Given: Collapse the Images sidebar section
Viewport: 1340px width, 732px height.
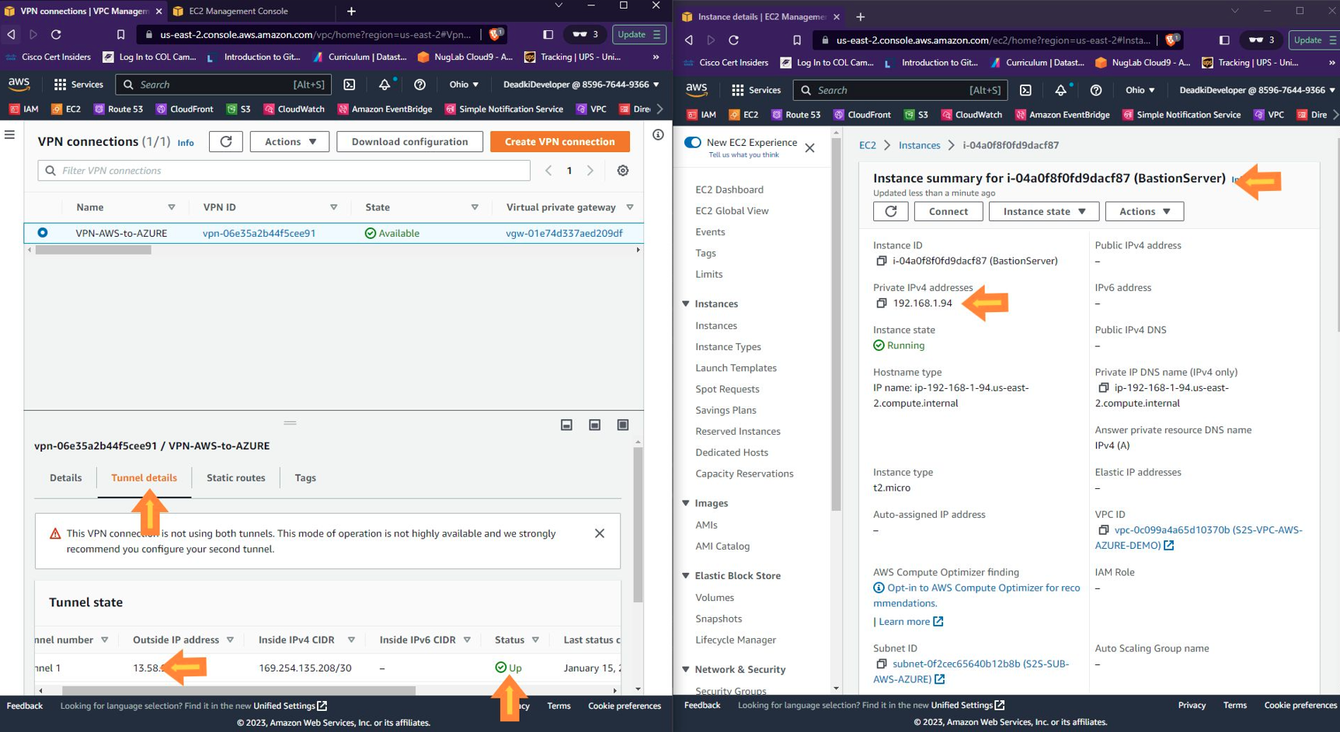Looking at the screenshot, I should 686,503.
